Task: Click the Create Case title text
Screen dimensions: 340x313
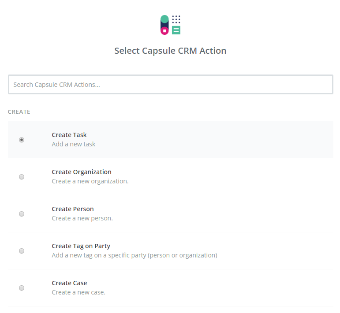Action: tap(69, 283)
